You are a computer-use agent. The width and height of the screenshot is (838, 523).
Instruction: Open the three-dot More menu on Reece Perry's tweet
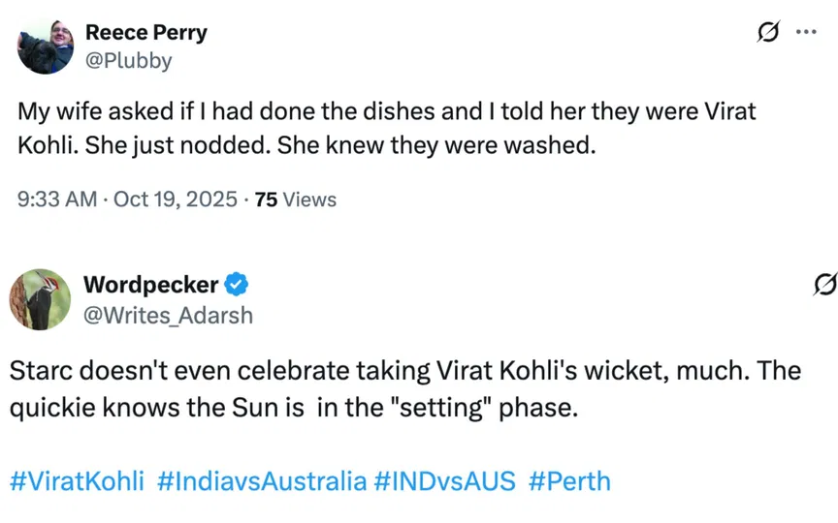(805, 32)
